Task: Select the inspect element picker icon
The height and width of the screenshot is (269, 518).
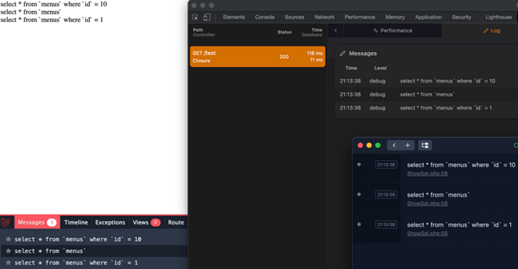Action: [x=195, y=17]
